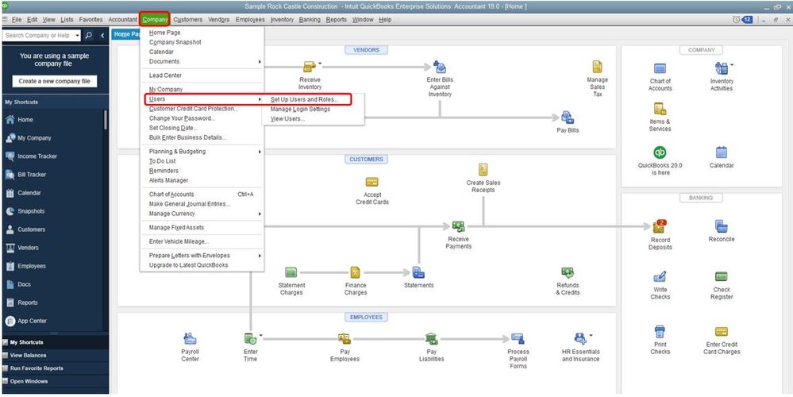Collapse the left shortcuts sidebar arrow
The width and height of the screenshot is (793, 397).
(102, 36)
